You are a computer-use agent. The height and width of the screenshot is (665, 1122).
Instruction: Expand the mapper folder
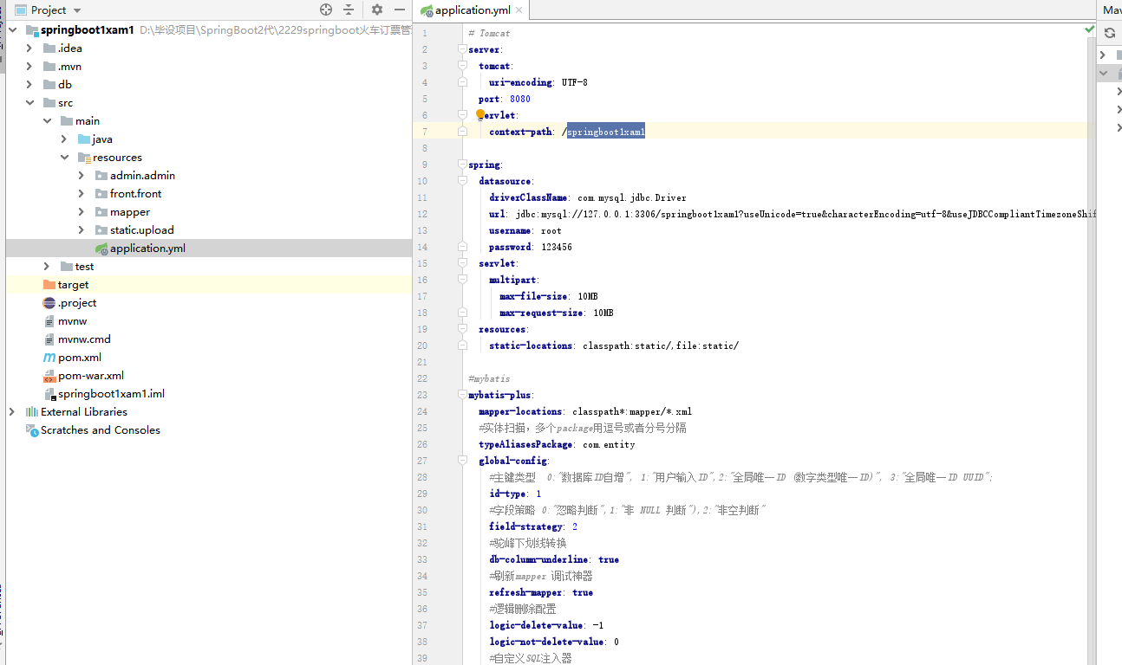(x=82, y=212)
